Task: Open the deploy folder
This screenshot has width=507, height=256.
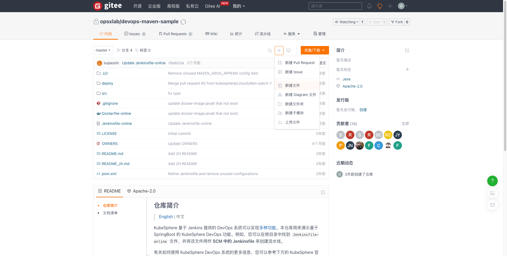Action: (107, 83)
